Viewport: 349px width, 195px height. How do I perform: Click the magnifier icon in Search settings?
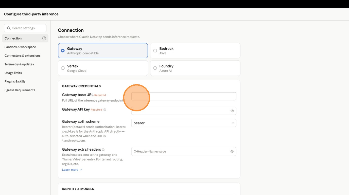9,28
